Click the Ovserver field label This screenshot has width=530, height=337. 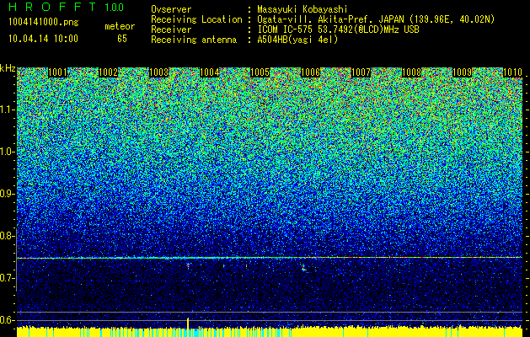coord(171,9)
